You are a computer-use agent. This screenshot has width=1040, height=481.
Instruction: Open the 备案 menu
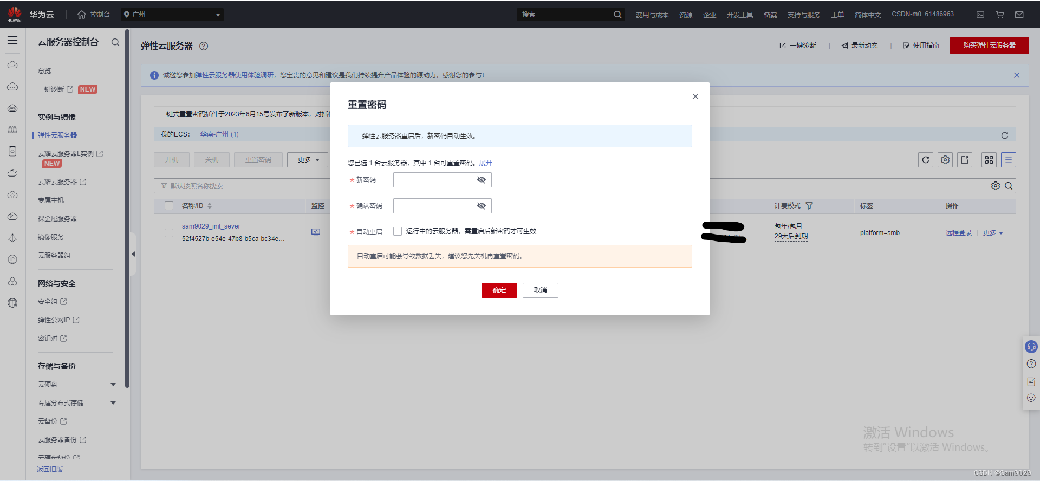coord(770,15)
